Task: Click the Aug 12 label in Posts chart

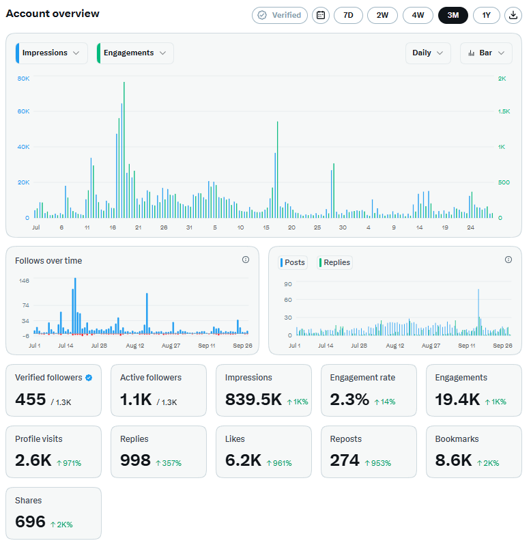Action: coord(395,346)
